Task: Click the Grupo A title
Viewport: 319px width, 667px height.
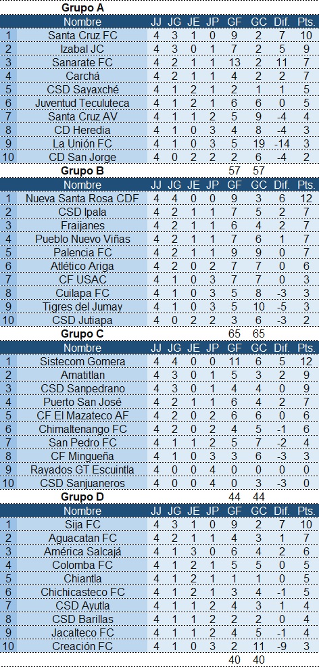Action: tap(82, 7)
